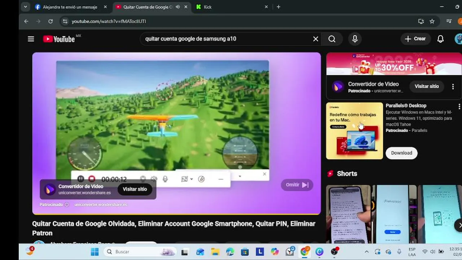
Task: Open the YouTube hamburger guide menu
Action: 31,39
